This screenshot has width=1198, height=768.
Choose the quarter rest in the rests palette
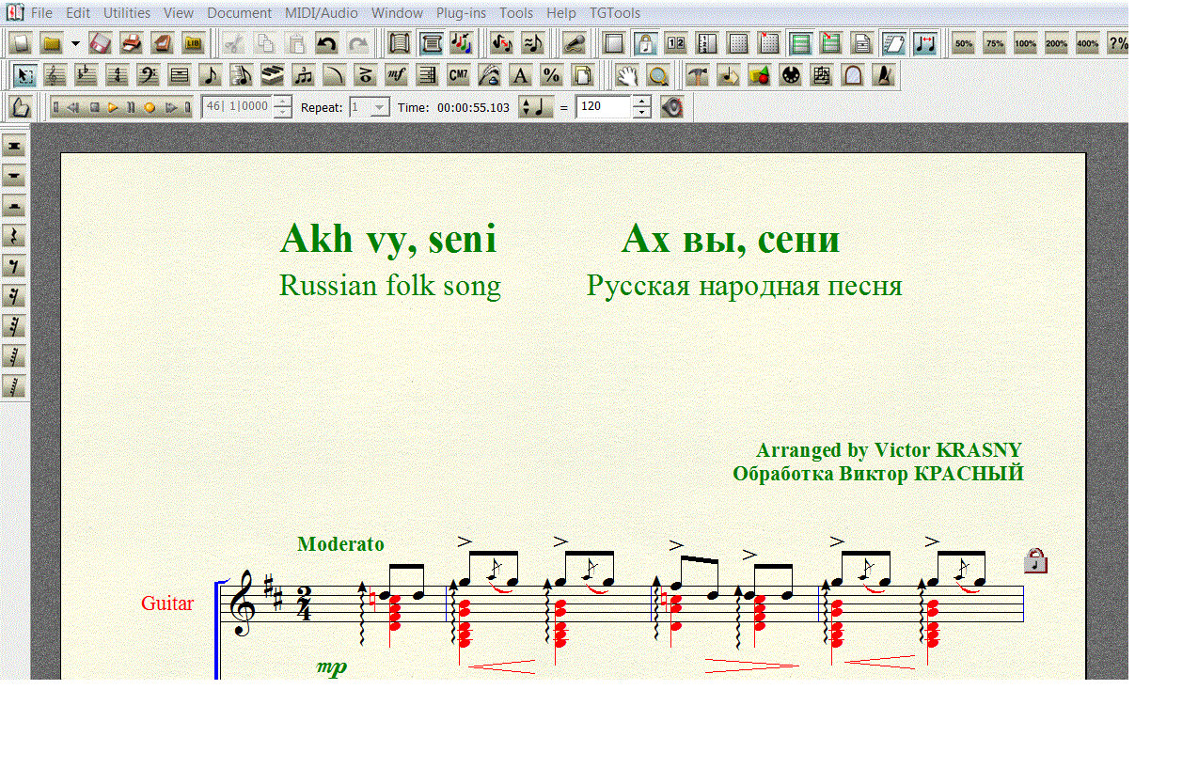(14, 236)
